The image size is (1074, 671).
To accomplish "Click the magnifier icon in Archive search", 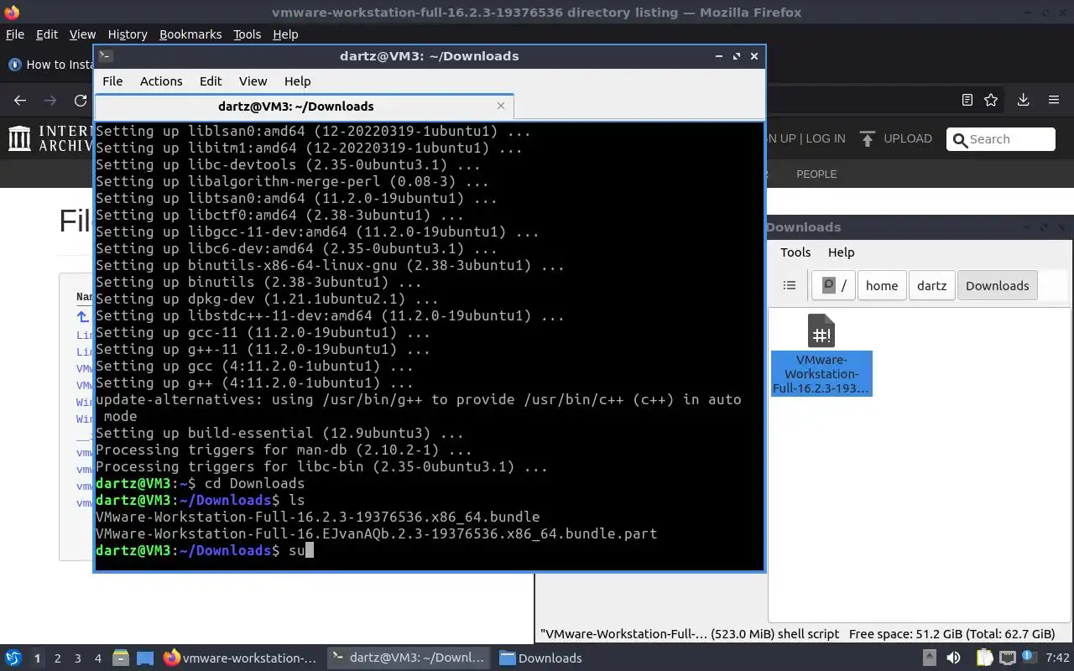I will point(960,140).
